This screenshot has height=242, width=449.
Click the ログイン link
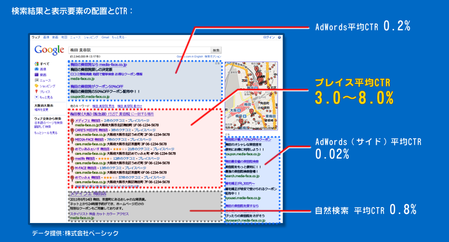269,37
